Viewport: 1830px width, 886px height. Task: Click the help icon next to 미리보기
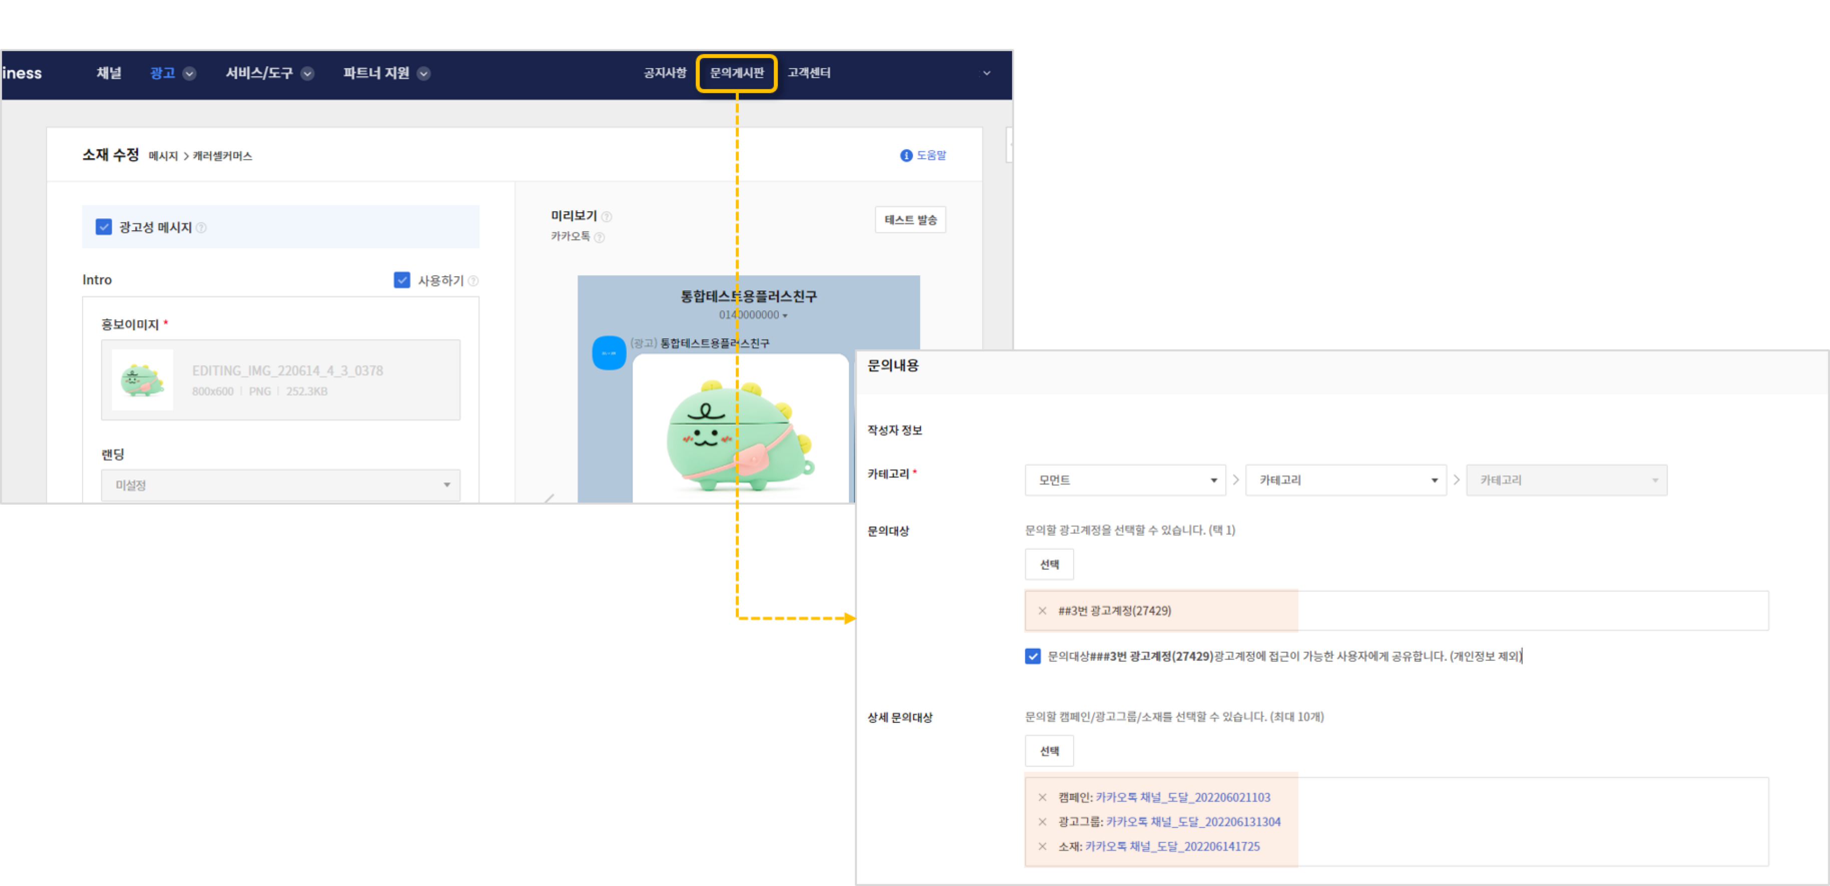pyautogui.click(x=607, y=217)
